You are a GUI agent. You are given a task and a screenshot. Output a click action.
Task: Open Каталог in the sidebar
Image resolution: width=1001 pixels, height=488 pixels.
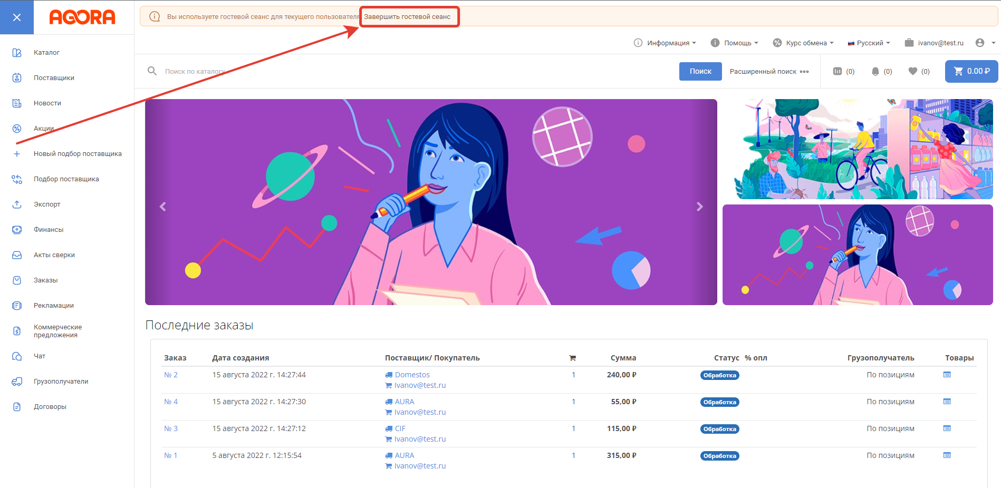tap(46, 53)
